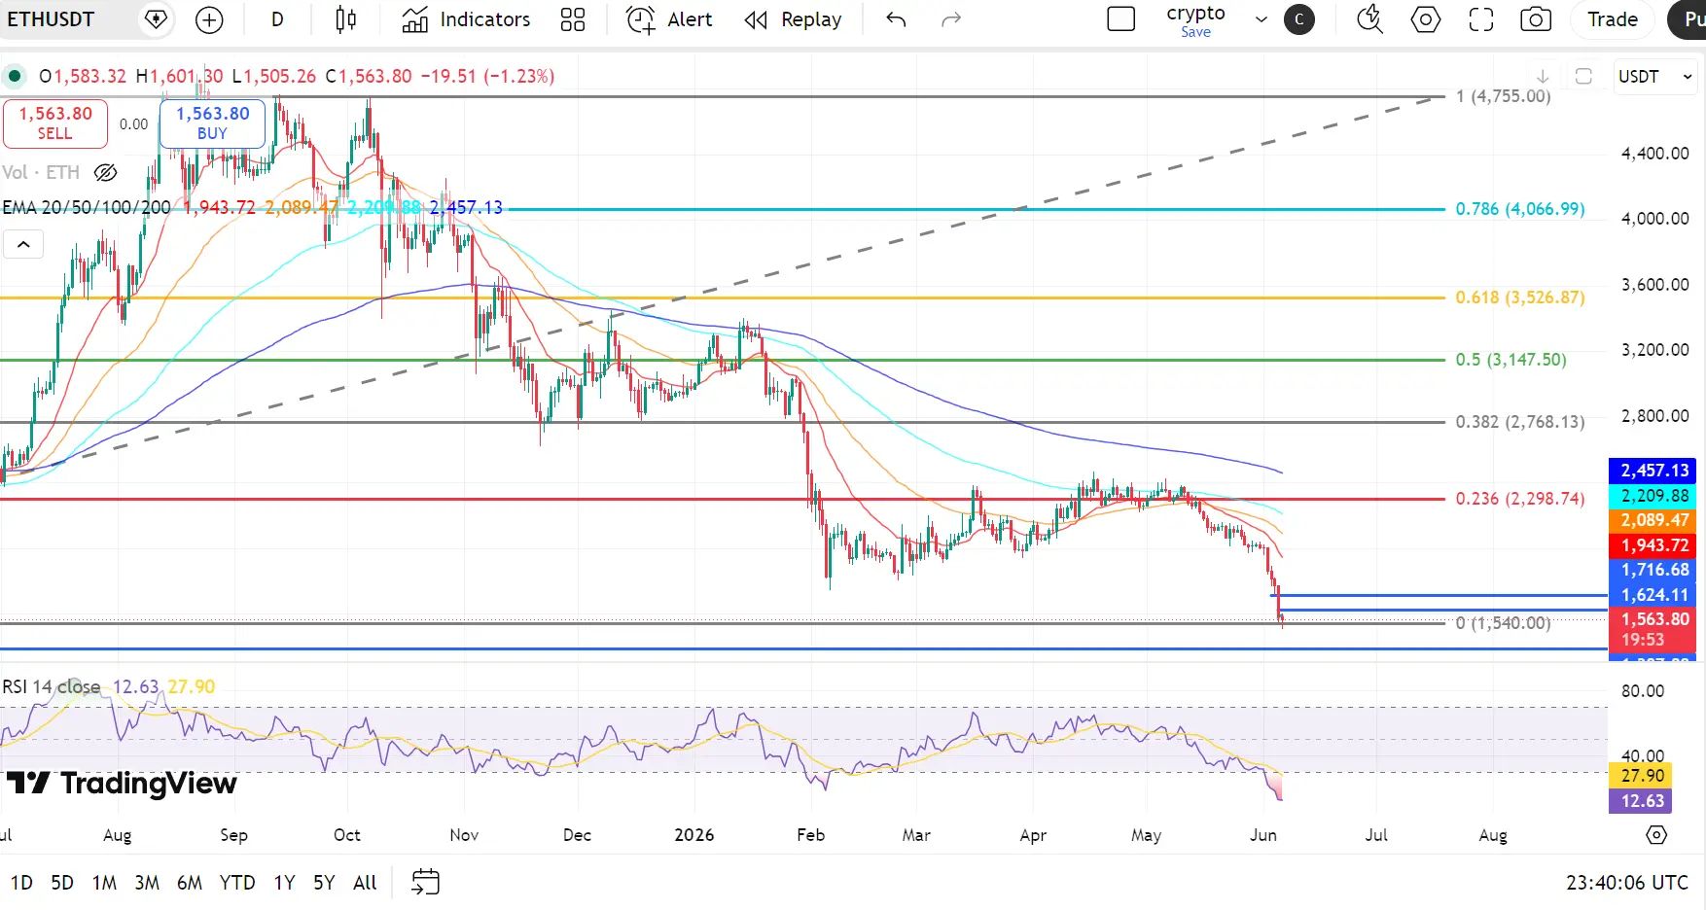Viewport: 1706px width, 910px height.
Task: Open the C user avatar
Action: pos(1298,19)
